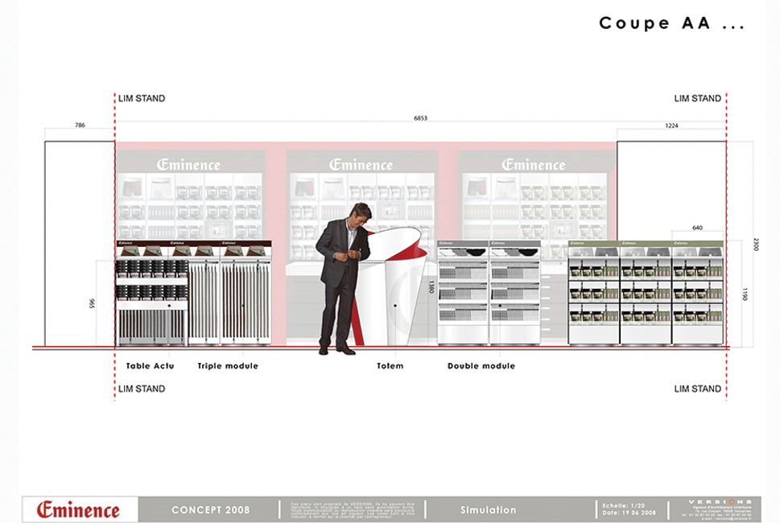Select the 'Double module' caption
This screenshot has width=780, height=523.
(x=481, y=366)
